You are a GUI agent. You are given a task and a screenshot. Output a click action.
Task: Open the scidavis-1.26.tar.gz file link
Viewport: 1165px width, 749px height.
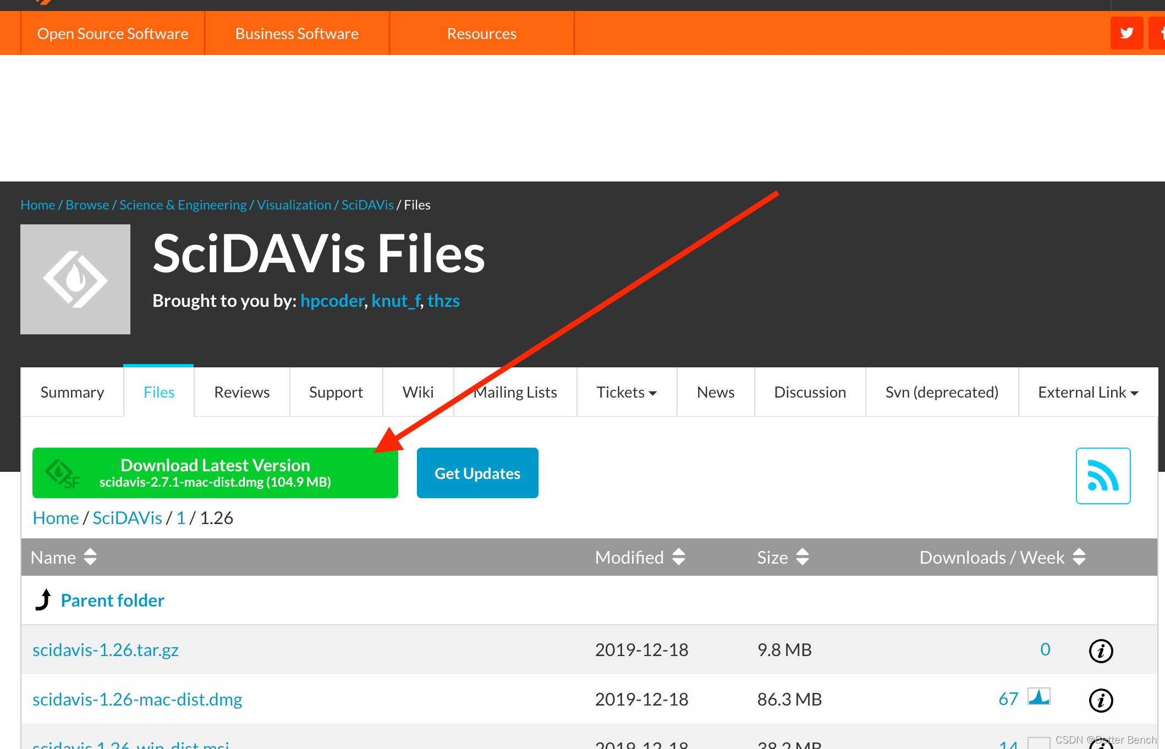106,650
